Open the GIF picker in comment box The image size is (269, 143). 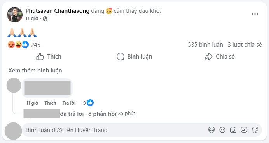[x=244, y=130]
